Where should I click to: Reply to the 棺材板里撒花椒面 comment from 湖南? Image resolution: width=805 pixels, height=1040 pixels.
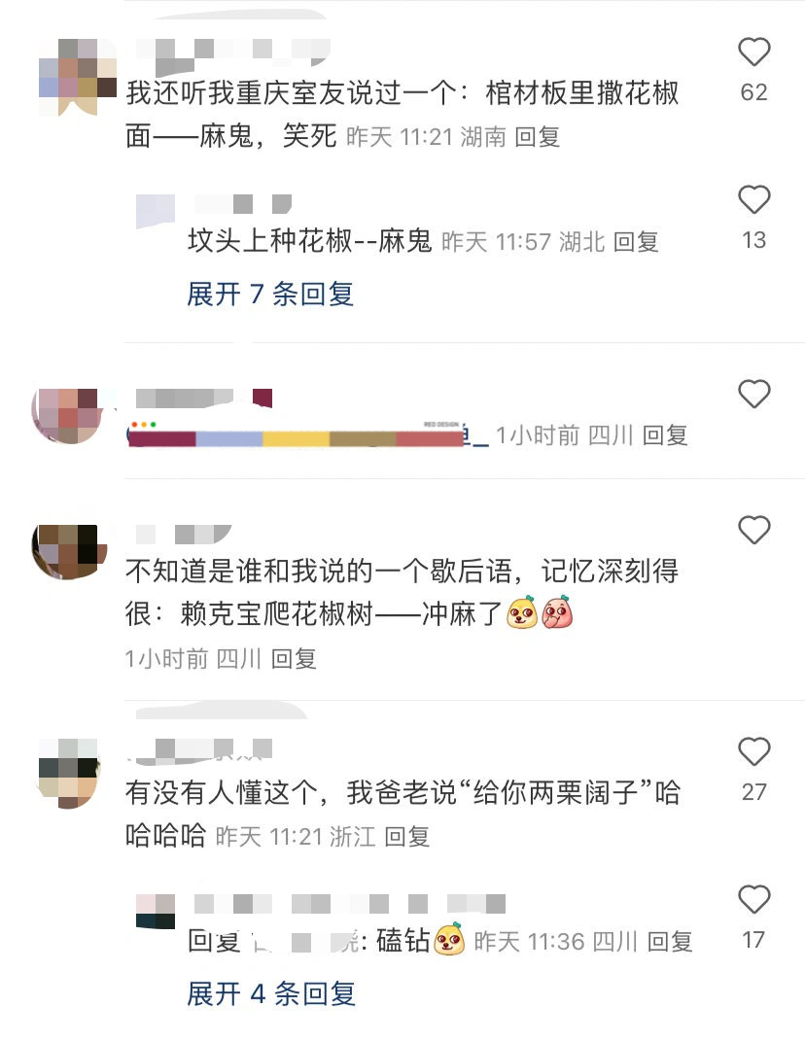click(538, 137)
